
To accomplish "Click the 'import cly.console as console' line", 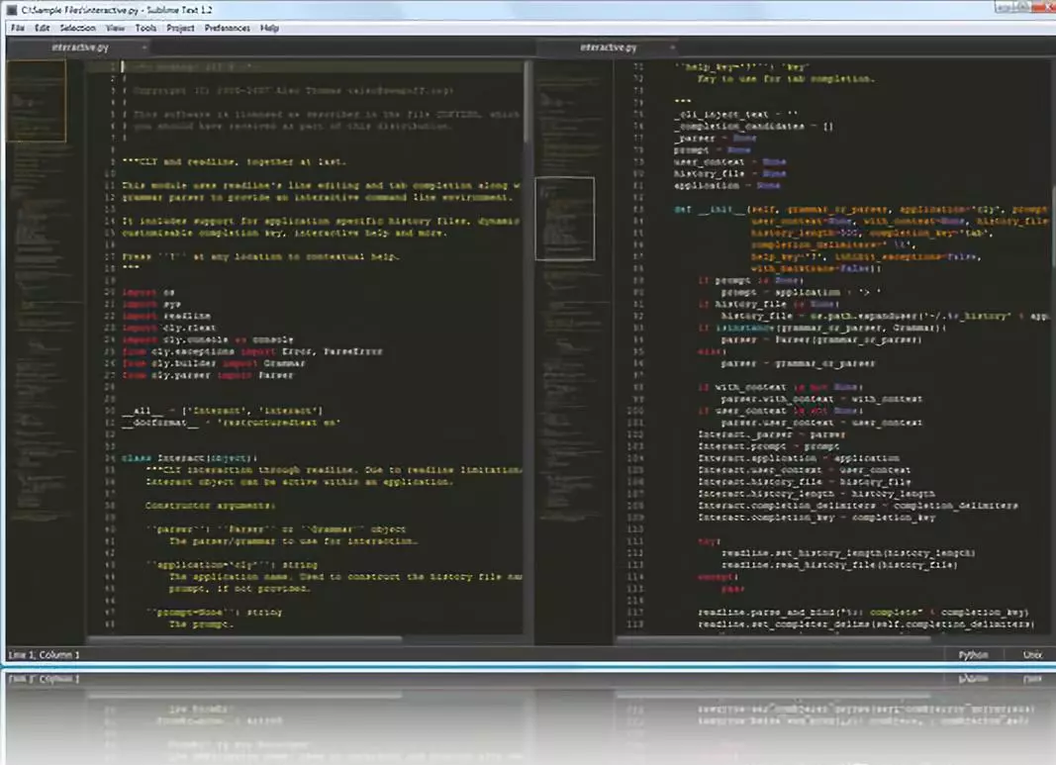I will pyautogui.click(x=208, y=340).
